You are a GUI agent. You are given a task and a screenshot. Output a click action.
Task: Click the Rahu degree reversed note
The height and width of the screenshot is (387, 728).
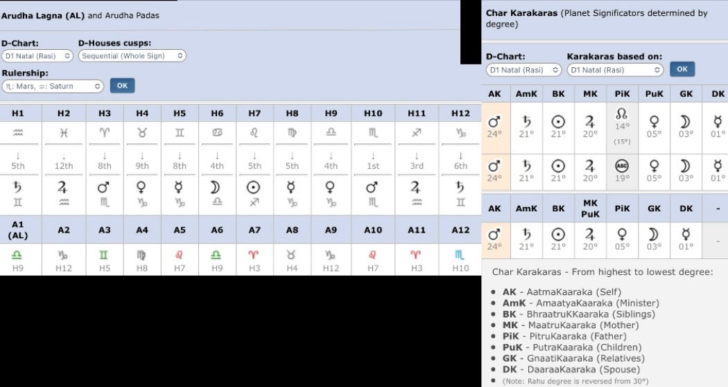575,381
